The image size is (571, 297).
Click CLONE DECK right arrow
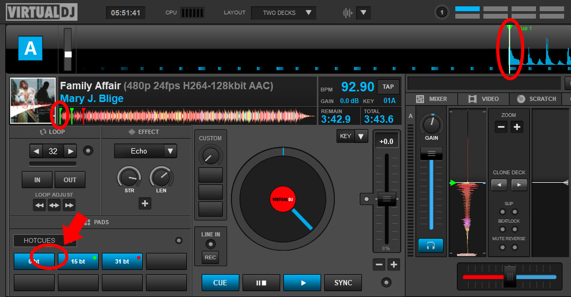click(520, 185)
